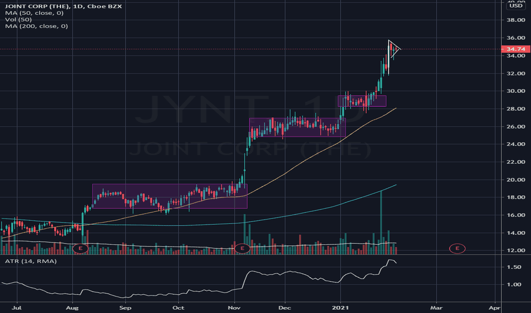
Task: Click the 16.00 price axis label
Action: 516,215
